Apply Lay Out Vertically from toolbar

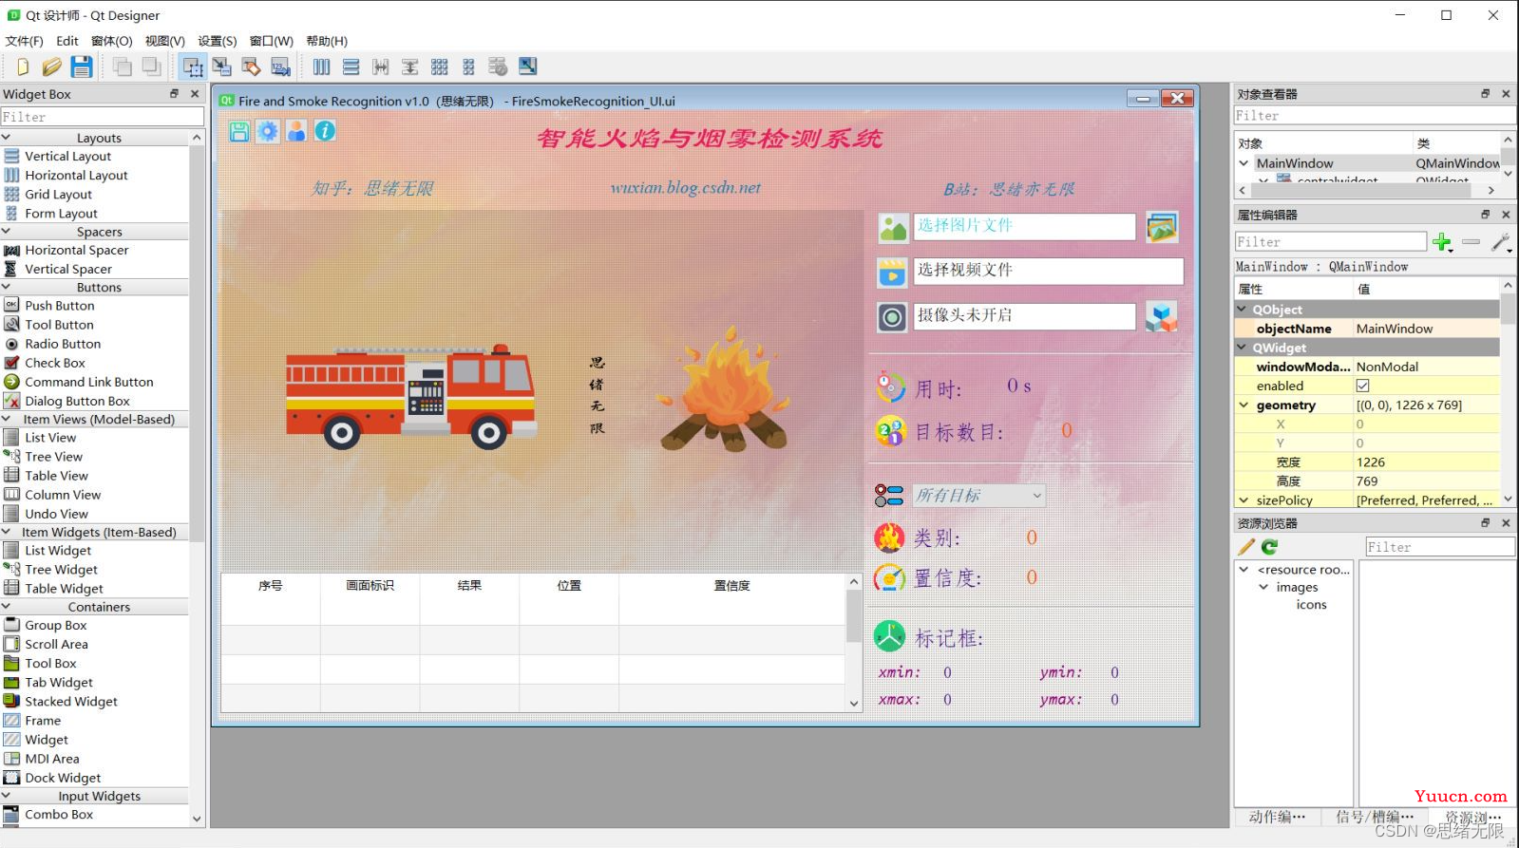[x=351, y=66]
